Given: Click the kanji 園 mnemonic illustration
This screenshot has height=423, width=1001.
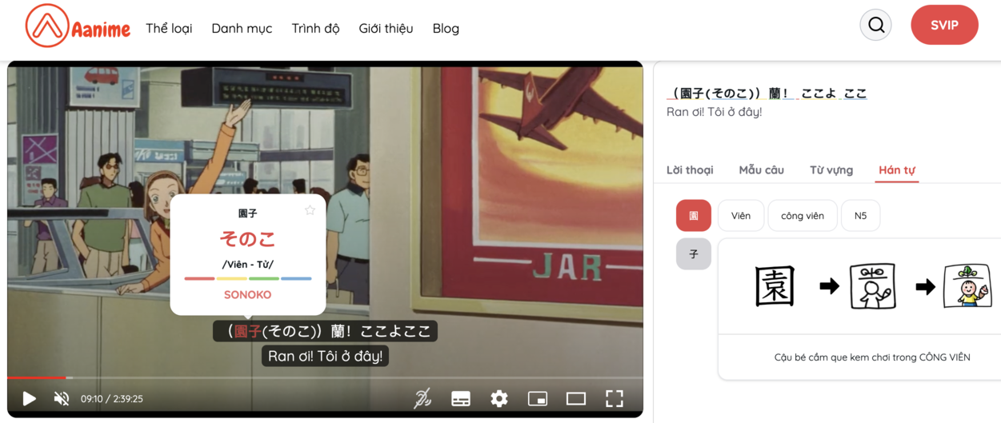Looking at the screenshot, I should coord(872,286).
